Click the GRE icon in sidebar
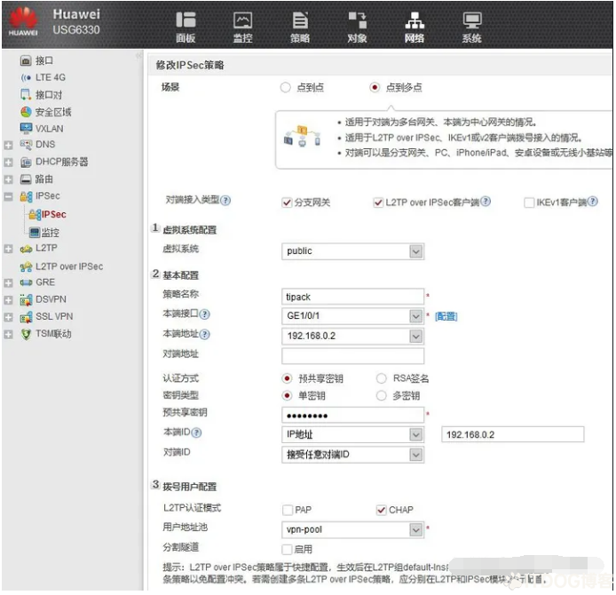 coord(26,282)
